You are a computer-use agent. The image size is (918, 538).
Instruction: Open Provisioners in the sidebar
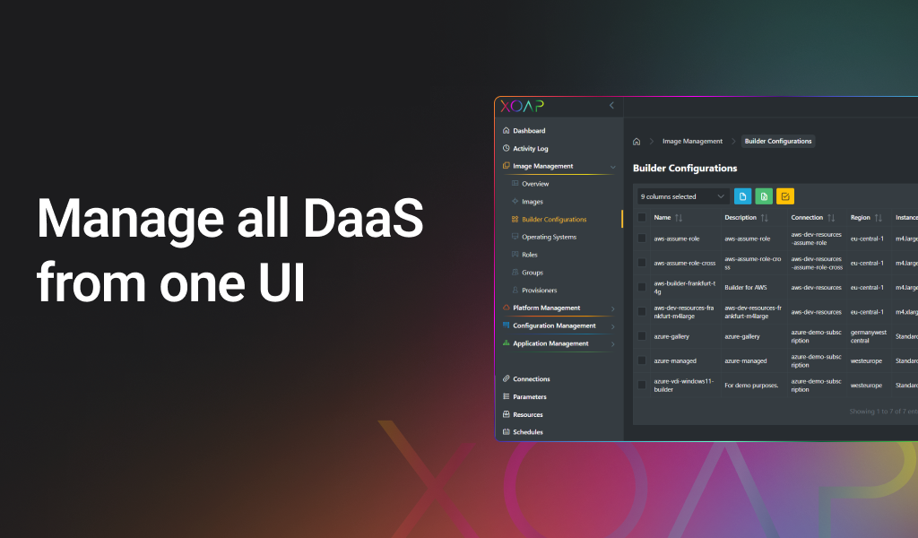539,290
